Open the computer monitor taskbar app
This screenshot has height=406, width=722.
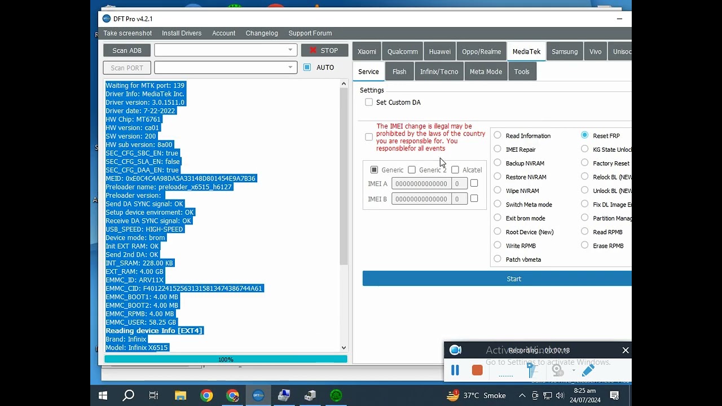pyautogui.click(x=284, y=395)
